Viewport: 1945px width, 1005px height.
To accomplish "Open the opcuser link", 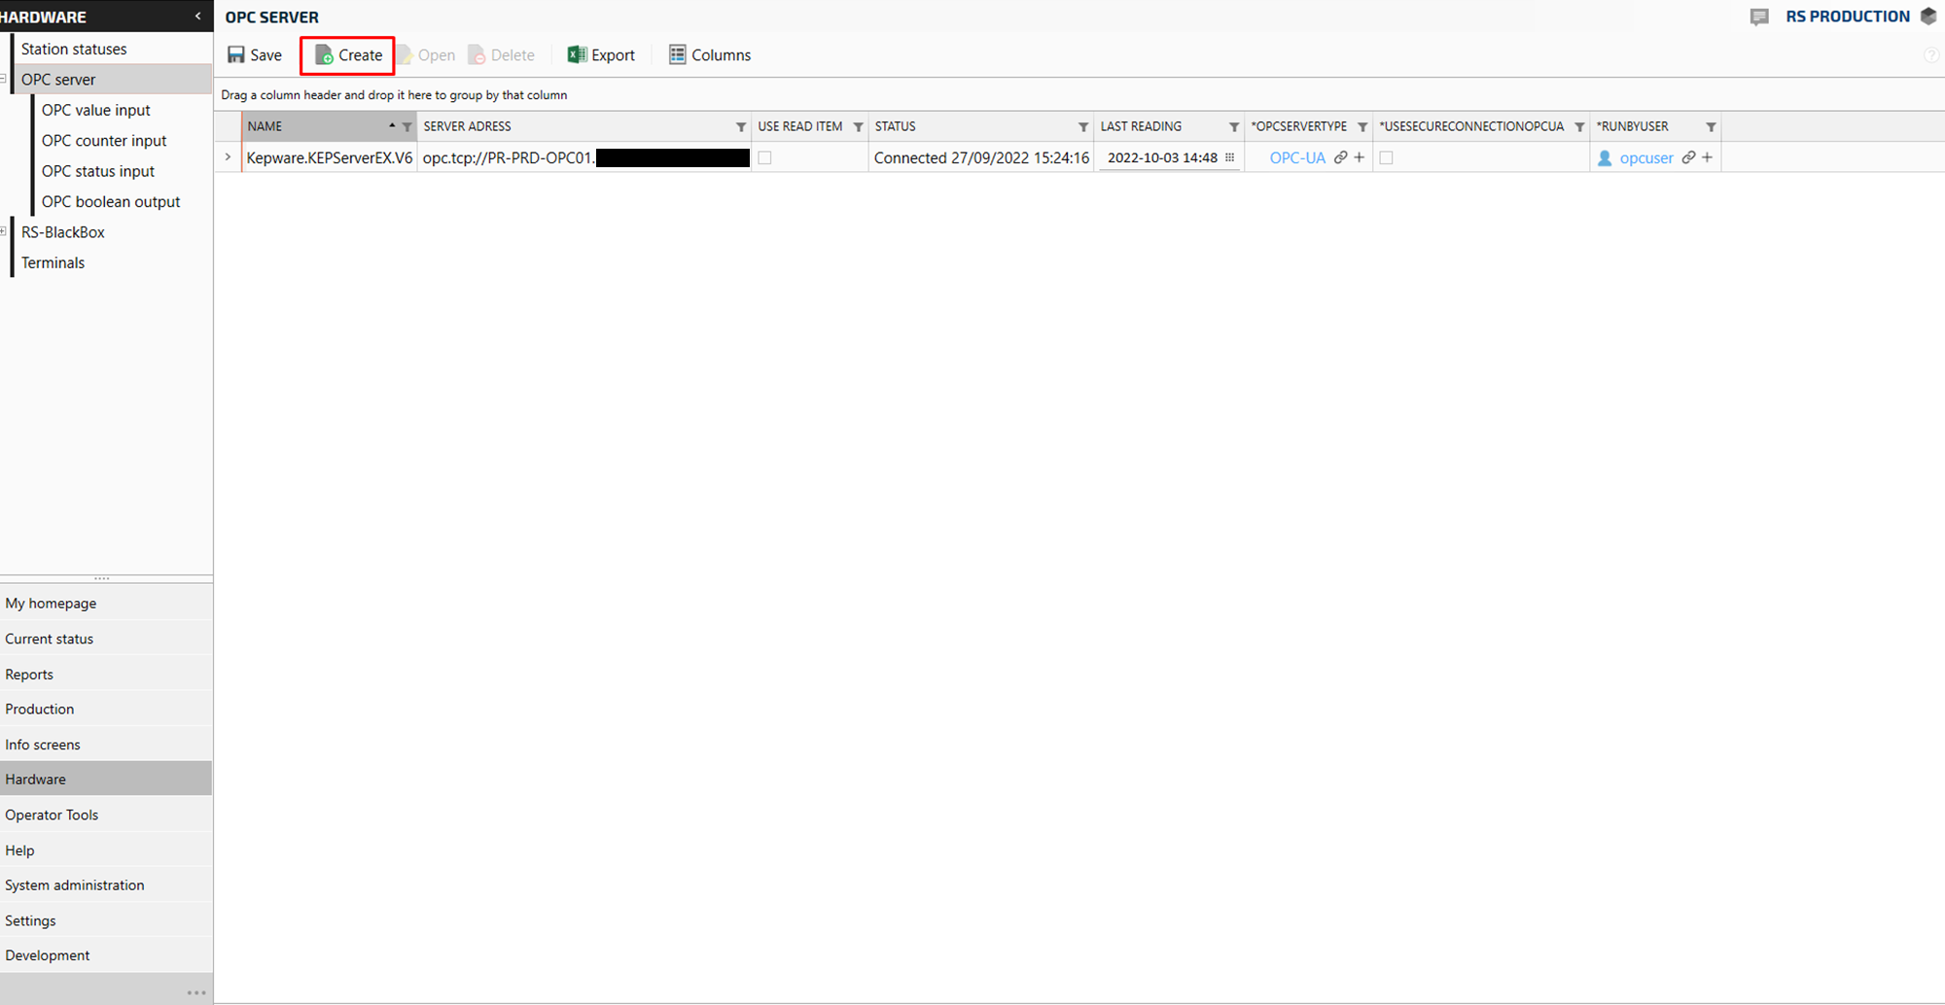I will coord(1645,157).
